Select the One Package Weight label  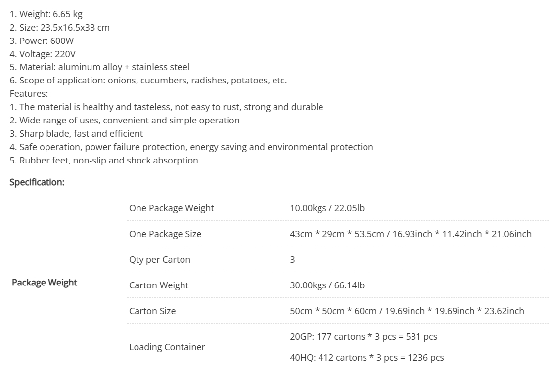[x=171, y=208]
